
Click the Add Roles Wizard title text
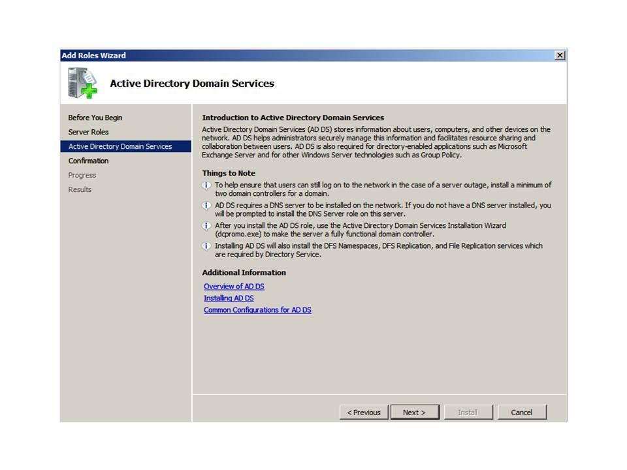click(93, 55)
